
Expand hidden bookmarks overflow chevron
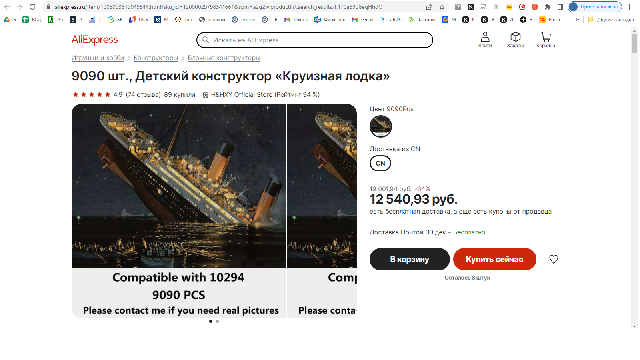coord(577,19)
